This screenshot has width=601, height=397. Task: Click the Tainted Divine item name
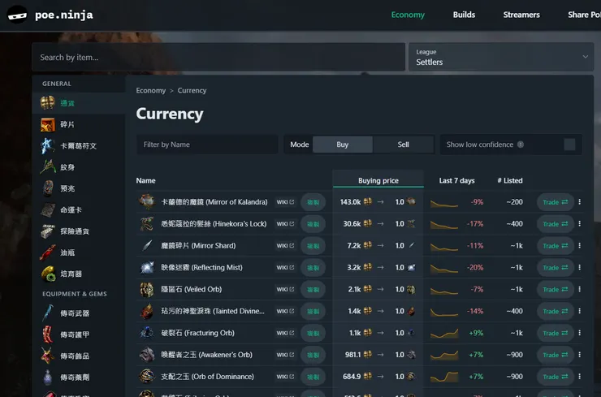[212, 311]
